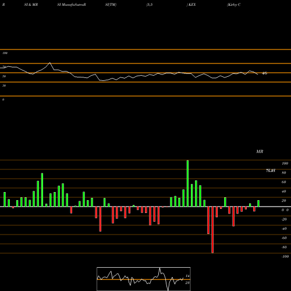Screen dimensions: 291x291
Task: Click the RSI axis label '50'
Action: (x=4, y=76)
